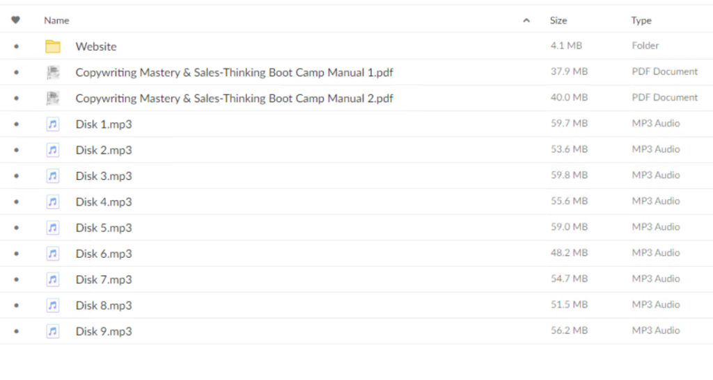The width and height of the screenshot is (713, 380).
Task: Open the Website folder icon
Action: click(x=53, y=47)
